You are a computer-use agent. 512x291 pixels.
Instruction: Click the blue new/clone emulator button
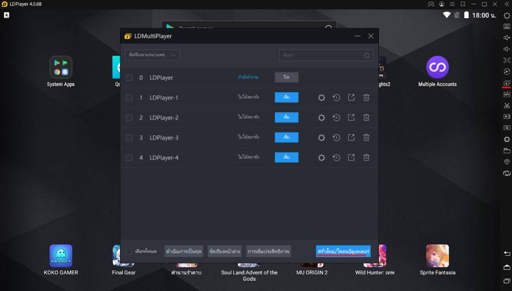[x=343, y=251]
